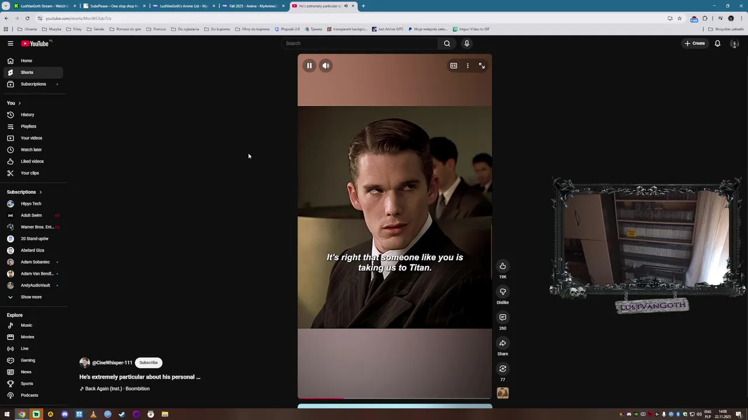Open Movies under Explore
Screen dimensions: 748x420
(33, 337)
